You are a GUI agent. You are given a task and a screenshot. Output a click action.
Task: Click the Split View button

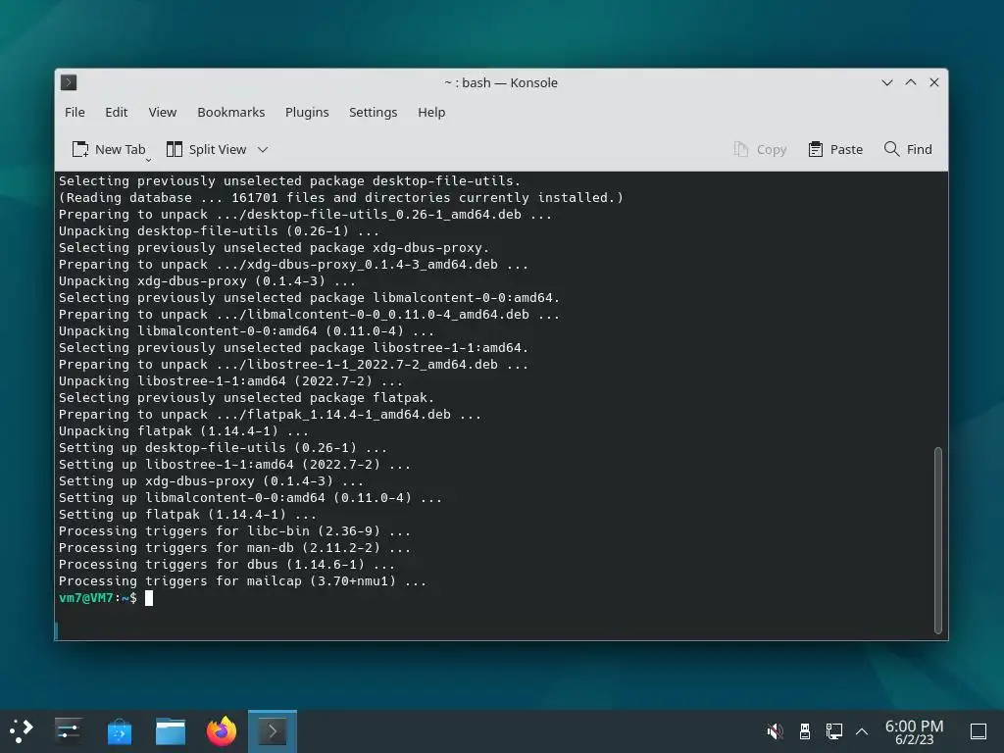206,149
